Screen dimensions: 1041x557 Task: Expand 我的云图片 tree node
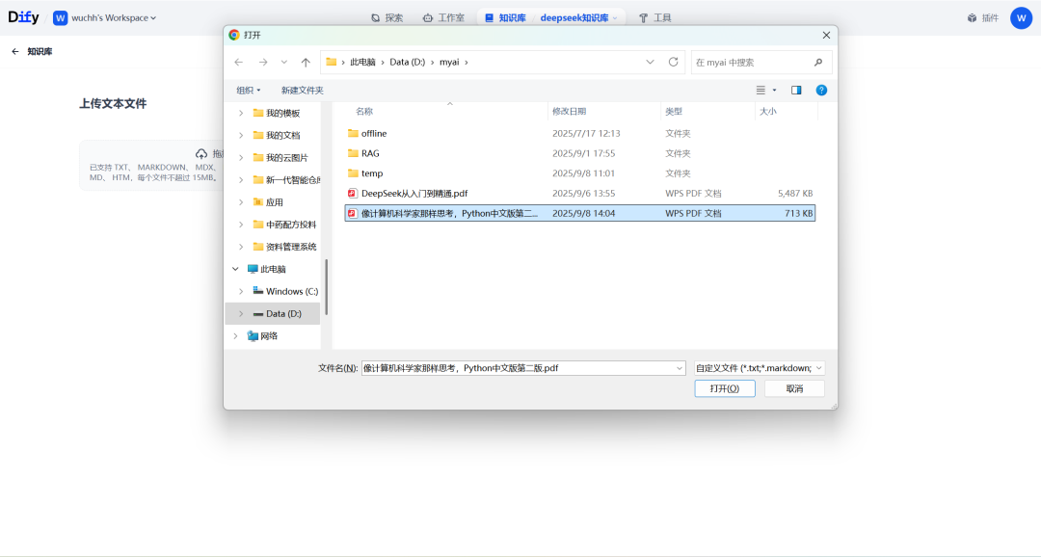241,157
